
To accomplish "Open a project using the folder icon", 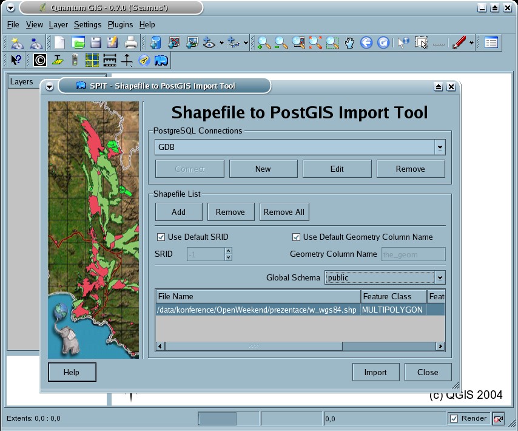I will [x=78, y=42].
